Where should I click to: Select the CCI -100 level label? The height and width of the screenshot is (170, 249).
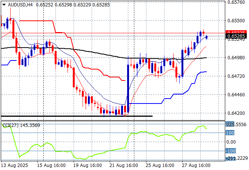pyautogui.click(x=230, y=151)
